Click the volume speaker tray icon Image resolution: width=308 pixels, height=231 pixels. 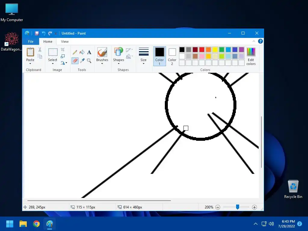point(271,224)
